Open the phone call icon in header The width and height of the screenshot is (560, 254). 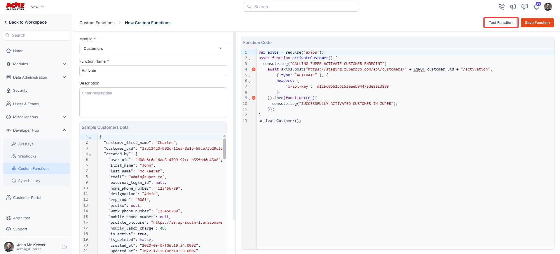pyautogui.click(x=501, y=7)
